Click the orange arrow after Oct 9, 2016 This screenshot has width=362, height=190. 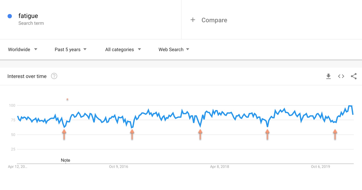point(132,134)
